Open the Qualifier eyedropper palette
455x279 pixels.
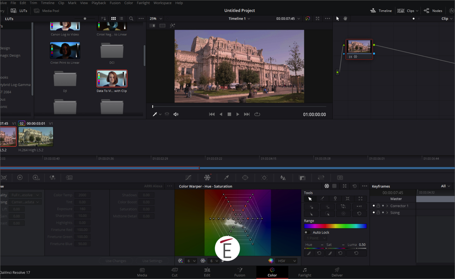tap(226, 177)
